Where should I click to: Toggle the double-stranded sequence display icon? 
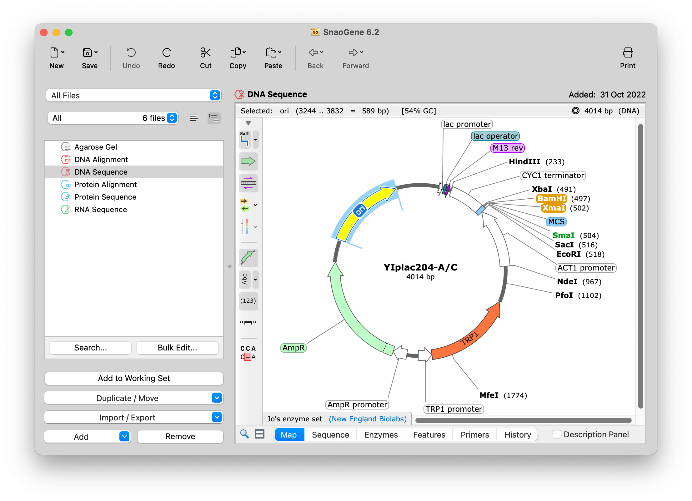248,183
